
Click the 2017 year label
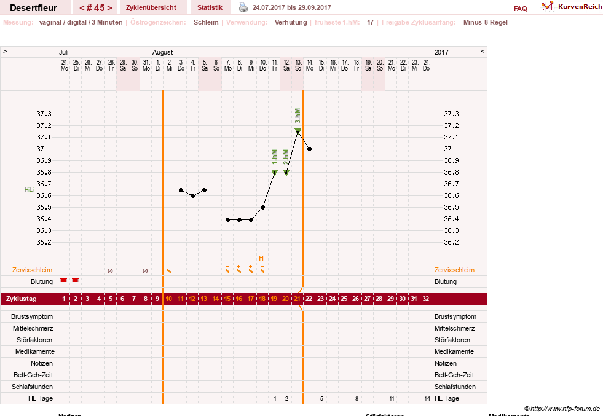point(441,52)
